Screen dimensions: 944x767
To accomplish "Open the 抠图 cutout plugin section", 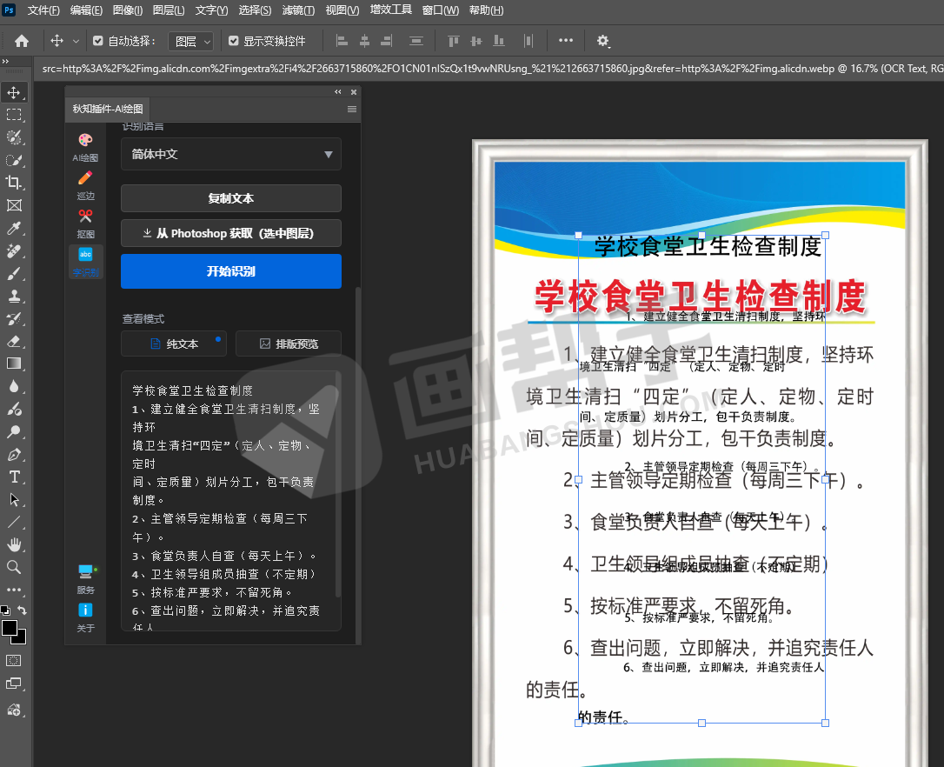I will click(x=85, y=223).
